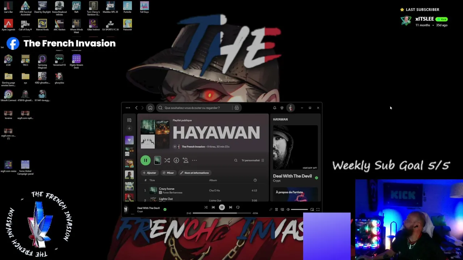Navigate back in Spotify
463x260 pixels.
pyautogui.click(x=136, y=108)
